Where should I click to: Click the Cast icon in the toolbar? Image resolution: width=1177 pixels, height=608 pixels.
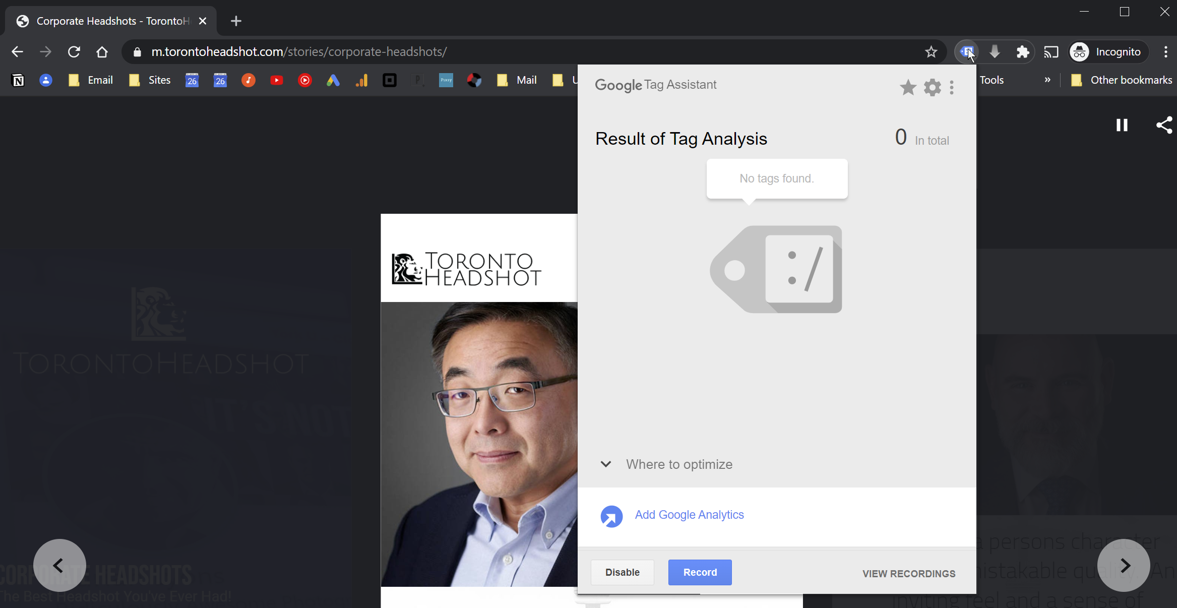pyautogui.click(x=1051, y=51)
